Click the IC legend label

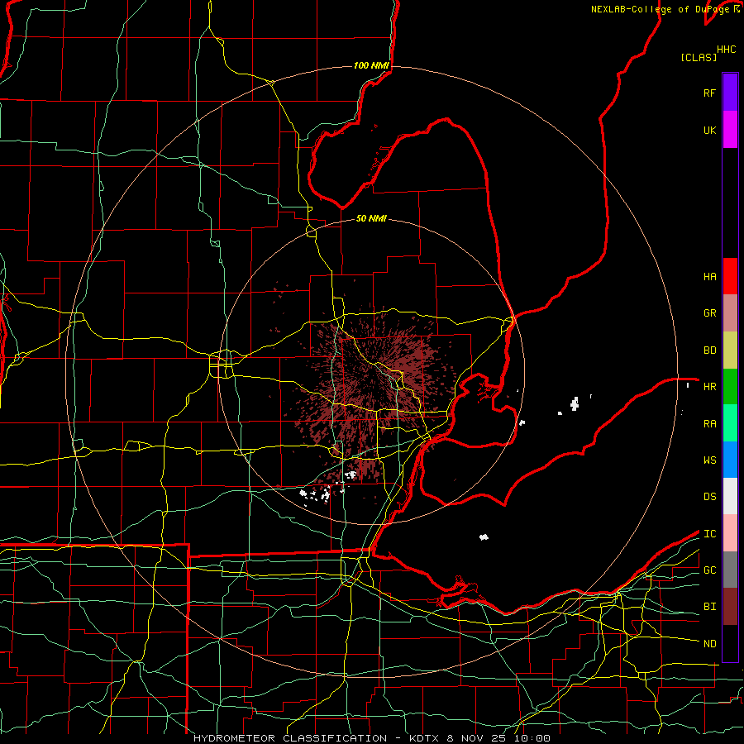click(x=709, y=534)
